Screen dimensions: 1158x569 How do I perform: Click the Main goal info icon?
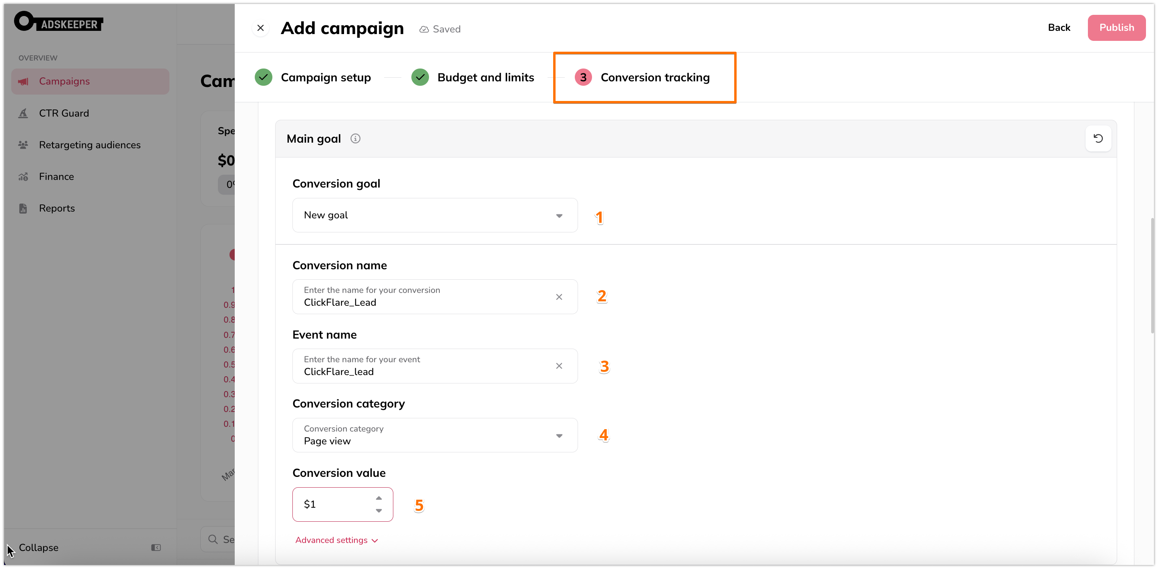pos(355,139)
